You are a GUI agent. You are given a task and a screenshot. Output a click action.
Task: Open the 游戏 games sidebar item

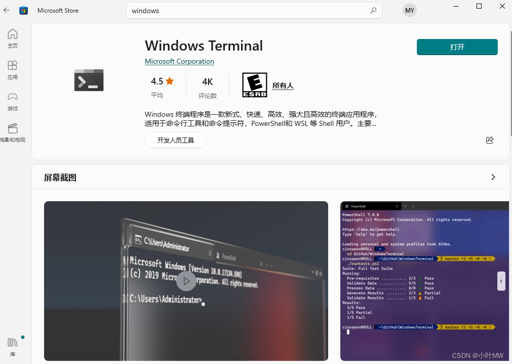[x=13, y=101]
